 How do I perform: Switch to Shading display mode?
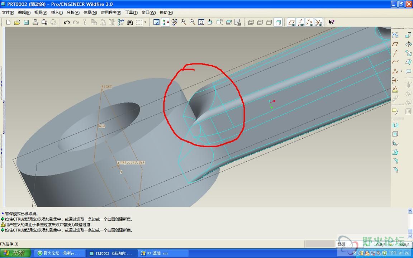click(278, 22)
